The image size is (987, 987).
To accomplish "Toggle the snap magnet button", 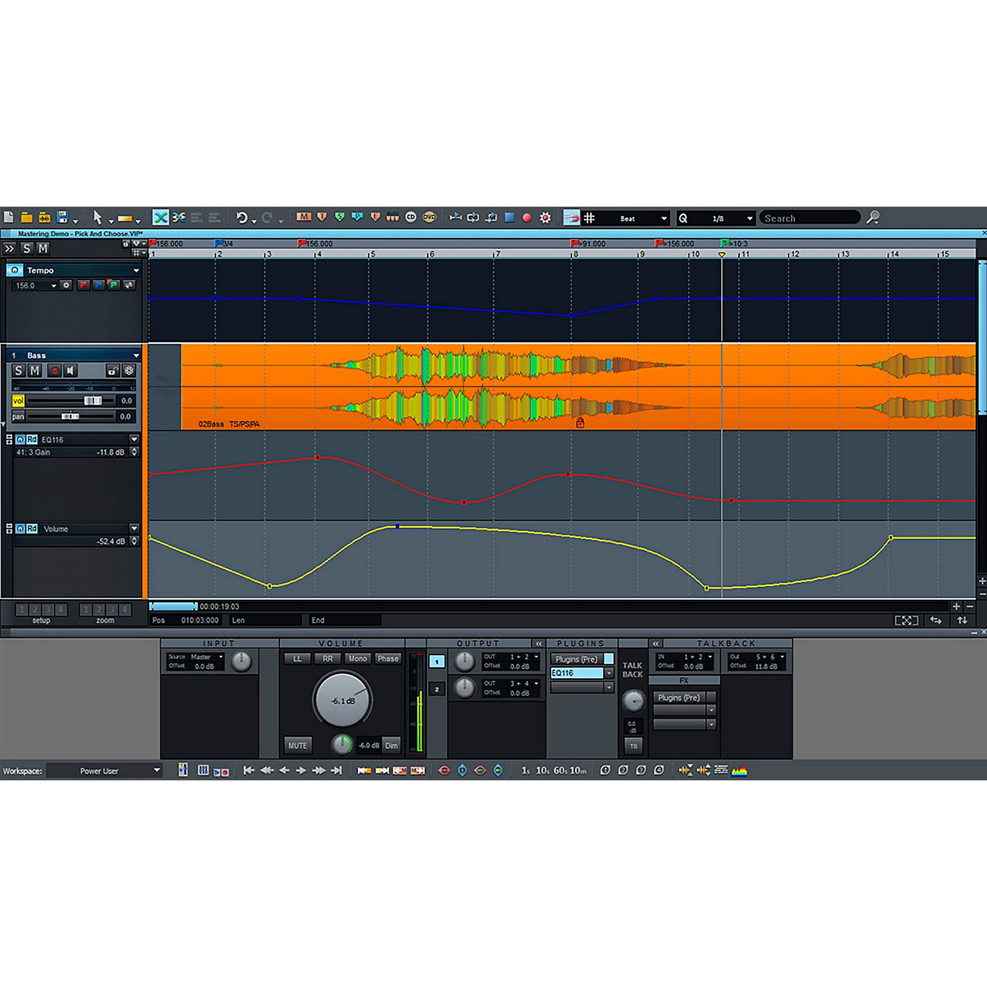I will click(x=571, y=218).
